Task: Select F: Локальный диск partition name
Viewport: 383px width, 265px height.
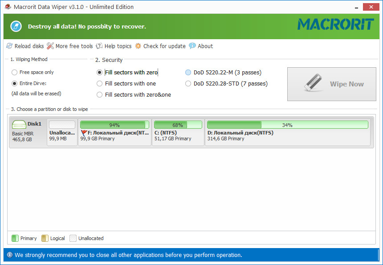Action: point(118,133)
